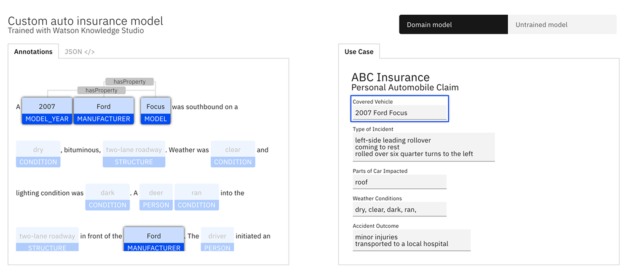The width and height of the screenshot is (632, 279).
Task: Open the Annotations tab
Action: [33, 52]
